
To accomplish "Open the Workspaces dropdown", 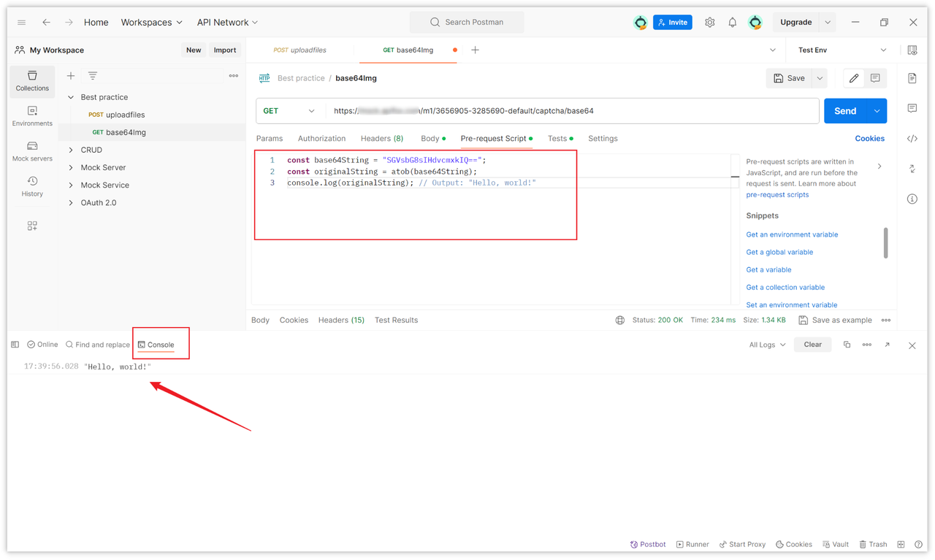I will pos(152,23).
